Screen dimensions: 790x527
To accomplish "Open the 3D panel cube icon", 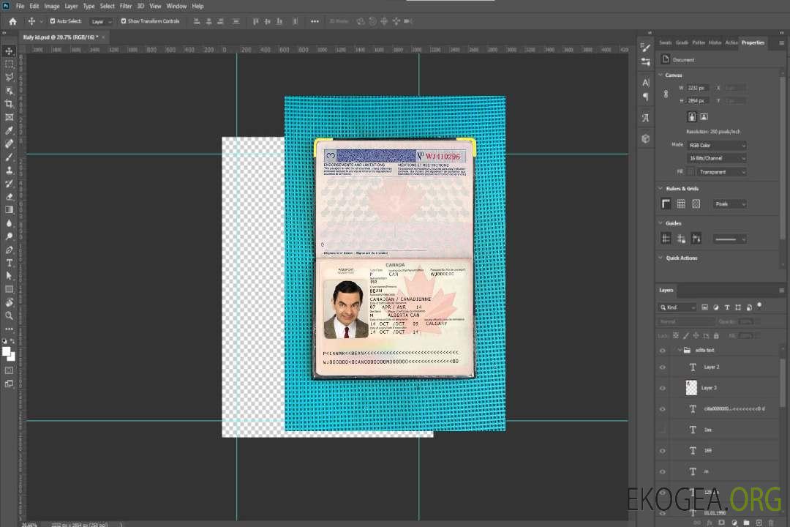I will [645, 138].
